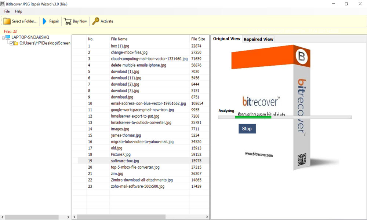
Task: Select file james-thomas.jpg
Action: 126,135
